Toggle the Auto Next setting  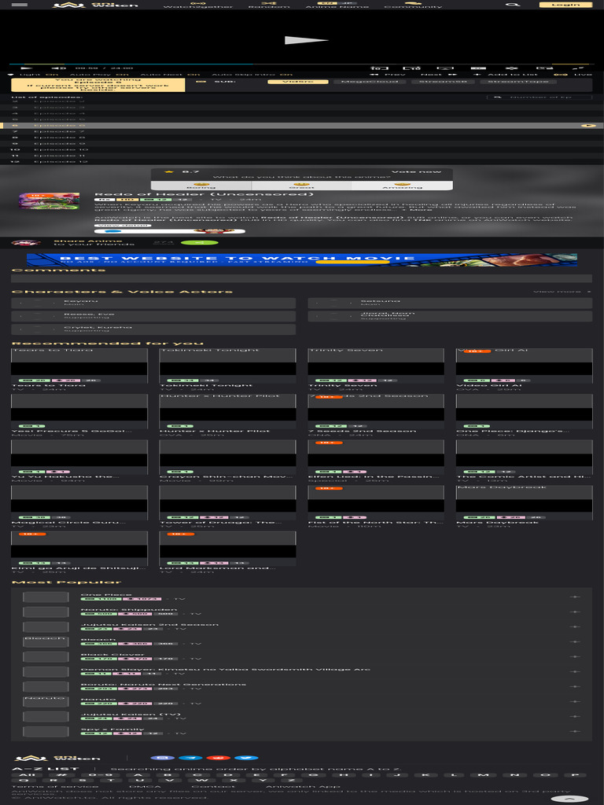pos(170,75)
